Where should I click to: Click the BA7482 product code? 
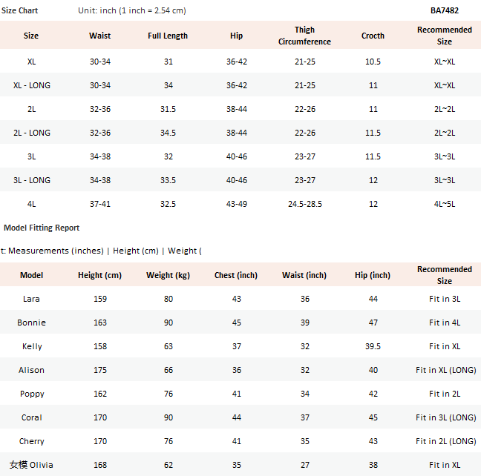coord(444,11)
